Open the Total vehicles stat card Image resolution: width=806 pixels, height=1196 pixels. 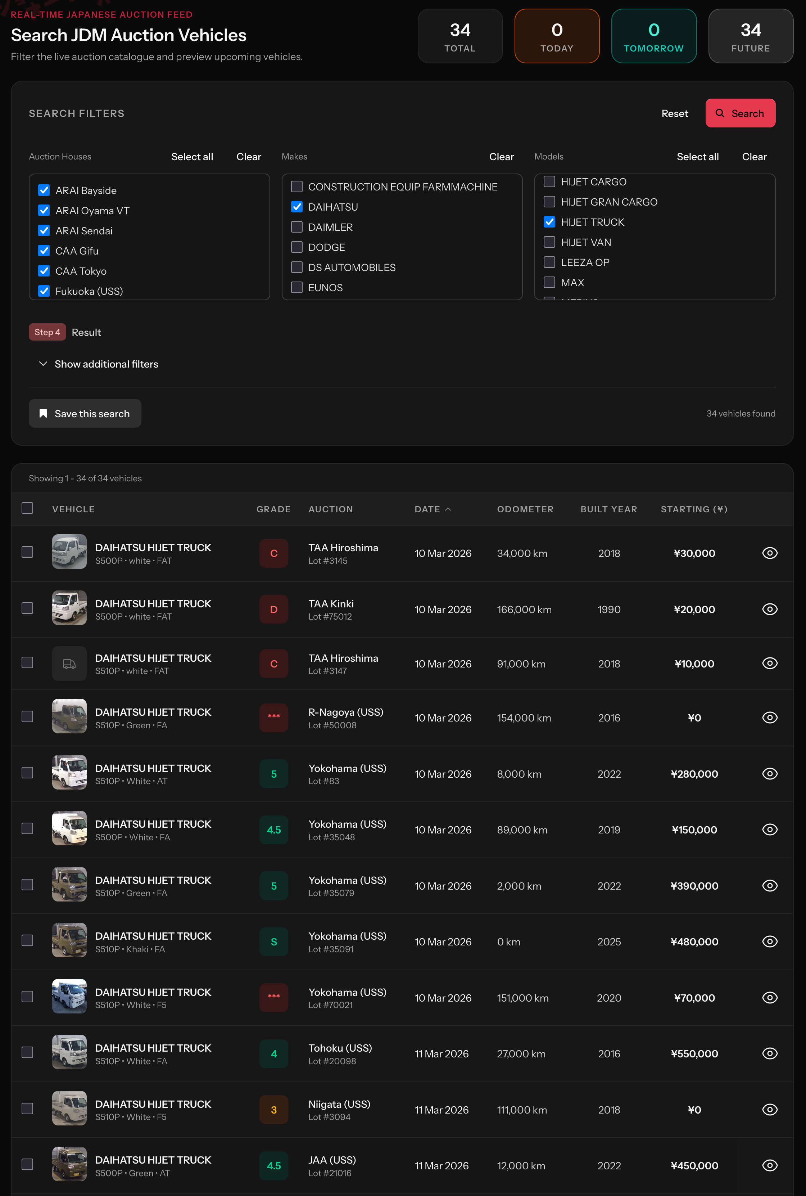[x=460, y=36]
